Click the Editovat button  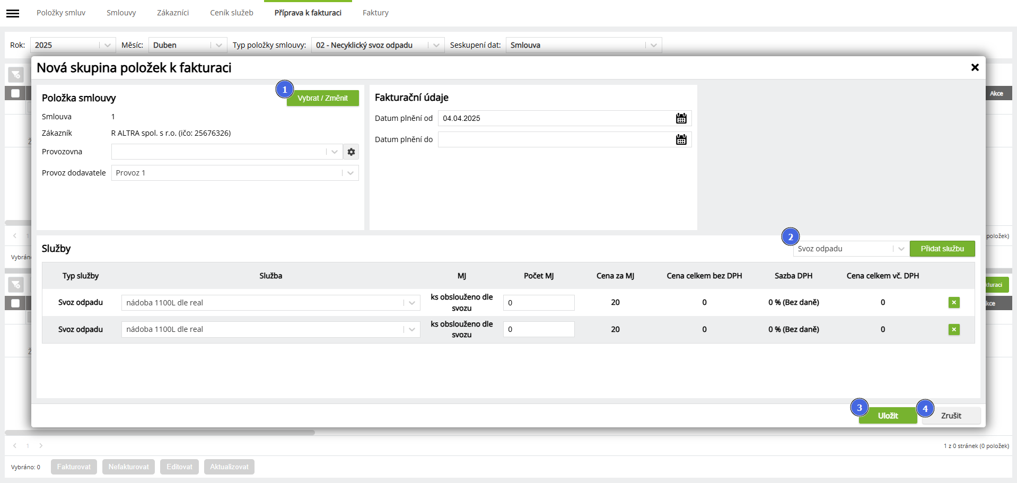pyautogui.click(x=179, y=467)
